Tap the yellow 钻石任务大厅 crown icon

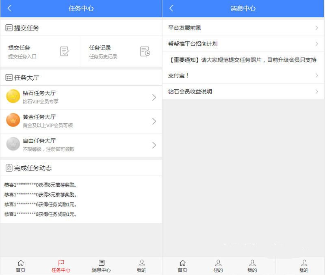13,96
